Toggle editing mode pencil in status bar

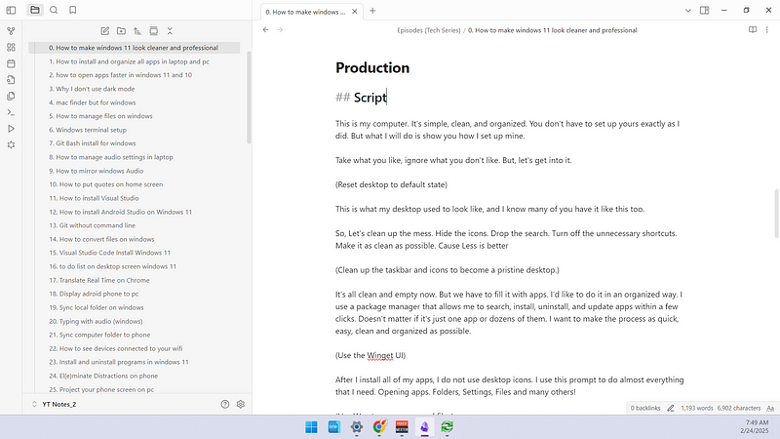pos(671,408)
